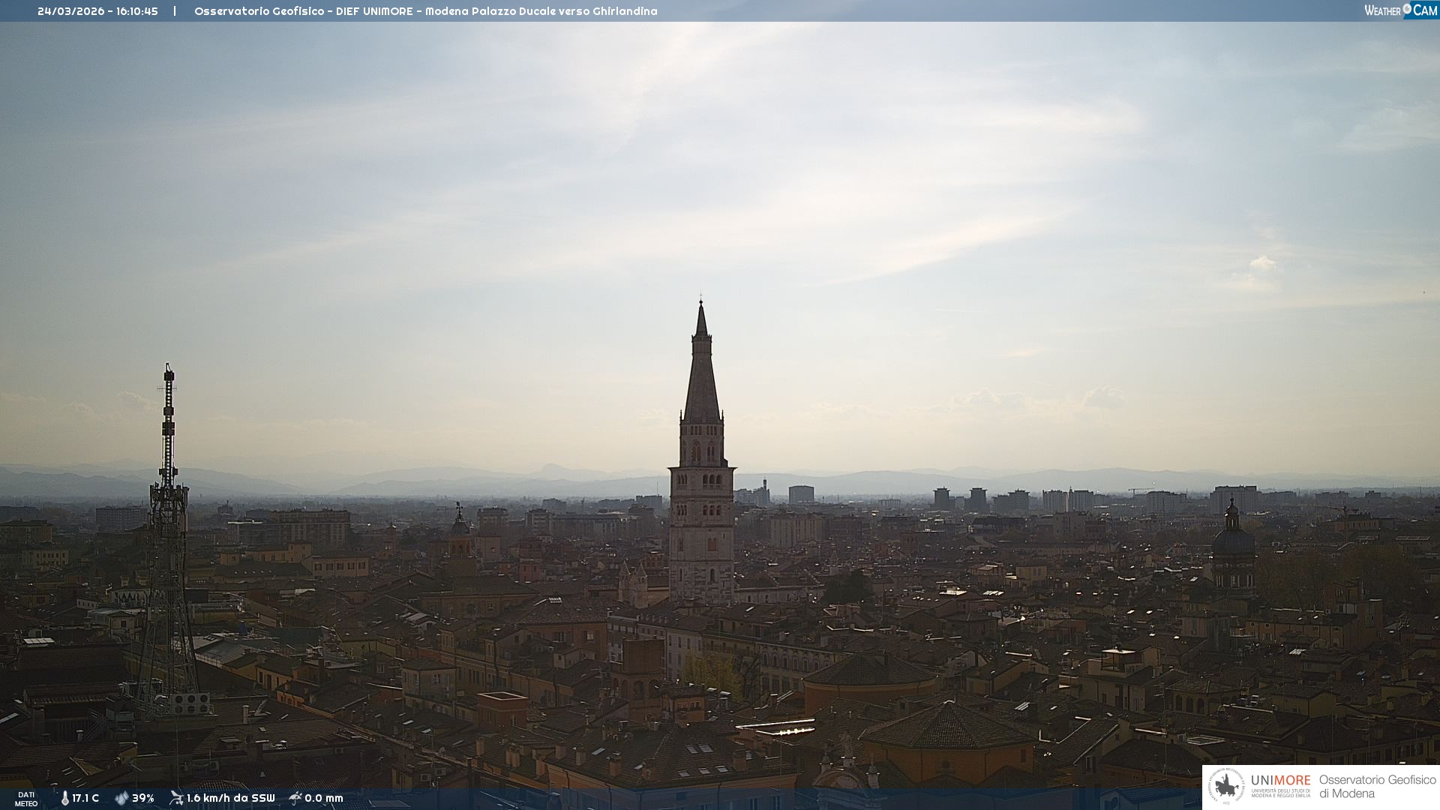
Task: Click the humidity water droplets icon
Action: pos(121,798)
